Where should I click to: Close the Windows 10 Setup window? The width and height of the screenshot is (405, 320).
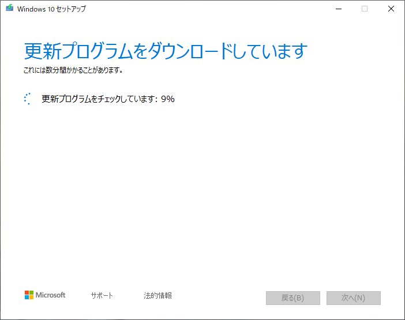tap(391, 9)
